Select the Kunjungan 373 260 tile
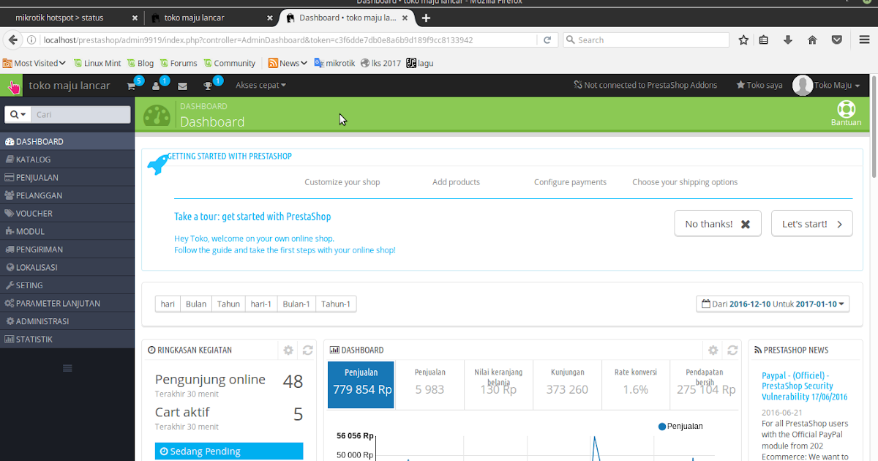Viewport: 878px width, 461px height. click(x=568, y=384)
